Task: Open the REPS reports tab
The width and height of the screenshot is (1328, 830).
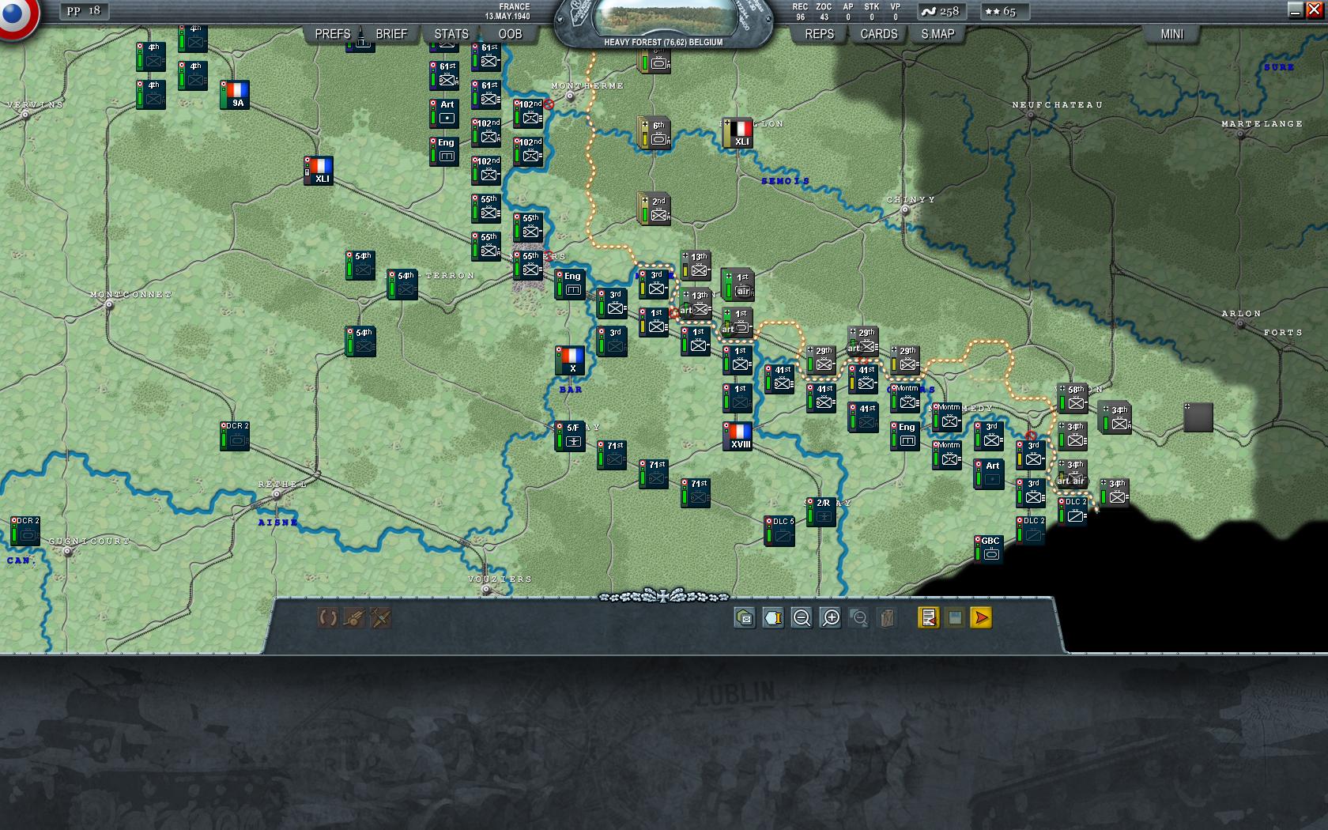Action: pyautogui.click(x=819, y=34)
